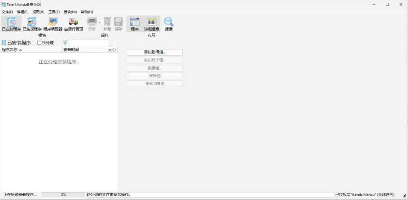
Task: Click the Total Uninstall title bar icon
Action: click(3, 4)
